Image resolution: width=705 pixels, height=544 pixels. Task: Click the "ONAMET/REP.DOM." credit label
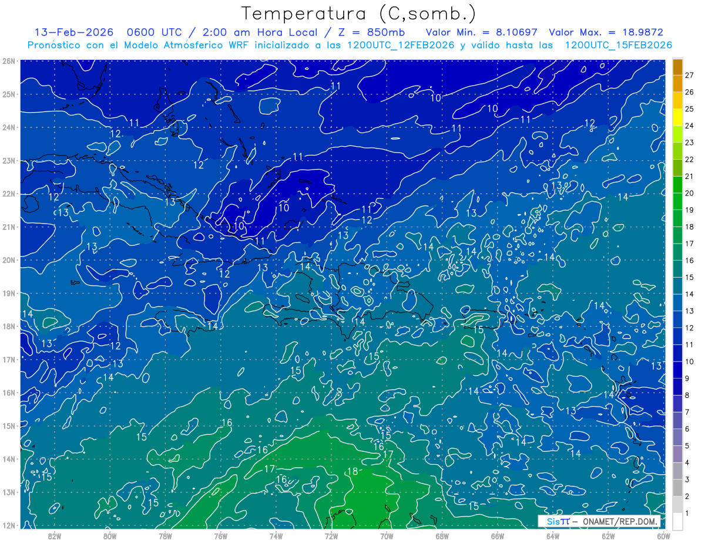(620, 522)
